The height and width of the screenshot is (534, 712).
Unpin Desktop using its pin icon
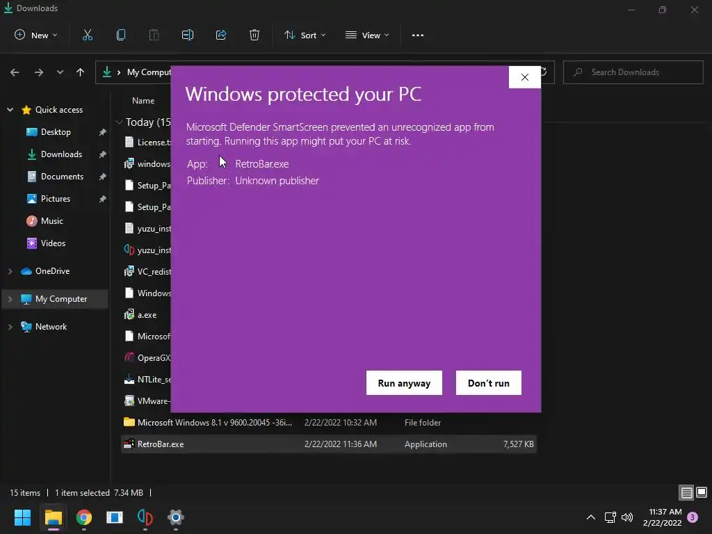tap(103, 132)
